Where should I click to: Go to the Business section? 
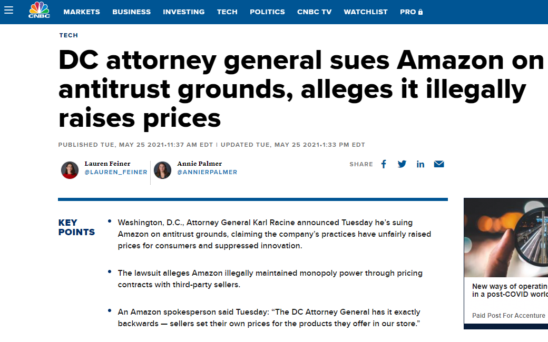coord(131,12)
